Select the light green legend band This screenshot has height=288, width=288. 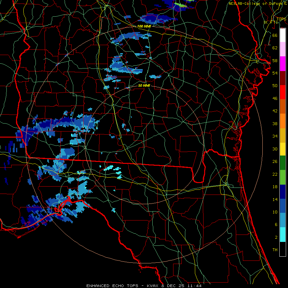tap(283, 177)
